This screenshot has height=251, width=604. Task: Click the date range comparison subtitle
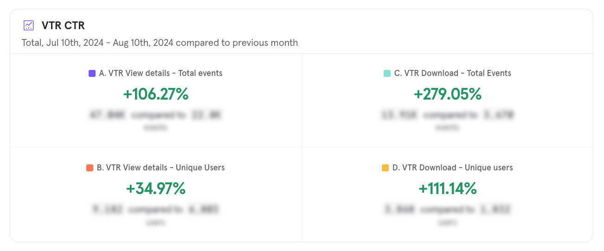[160, 43]
